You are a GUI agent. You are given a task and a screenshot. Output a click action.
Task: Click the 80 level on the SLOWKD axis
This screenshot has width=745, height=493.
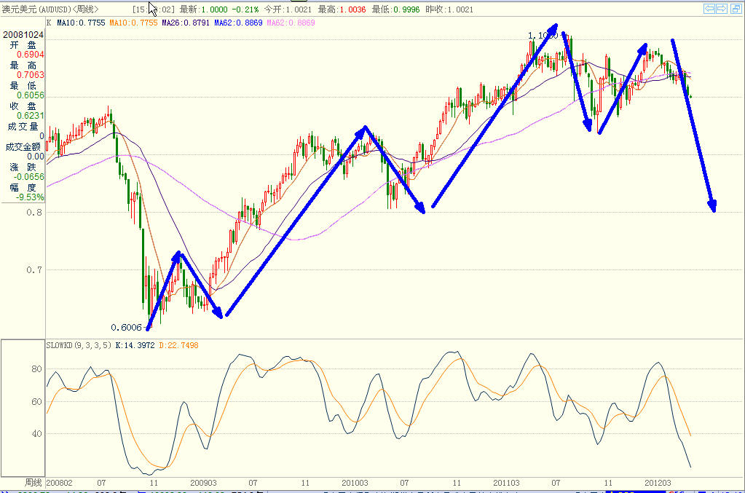(x=36, y=369)
